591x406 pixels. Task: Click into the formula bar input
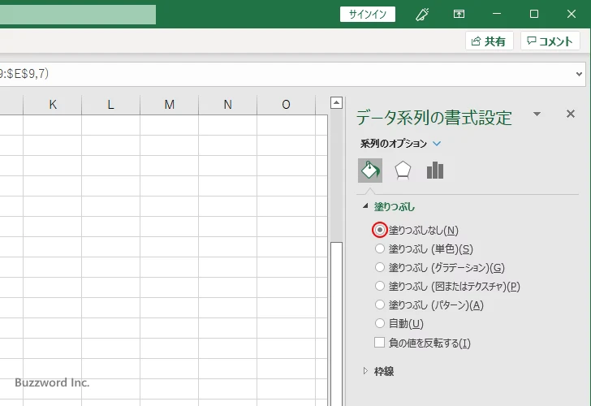tap(287, 74)
